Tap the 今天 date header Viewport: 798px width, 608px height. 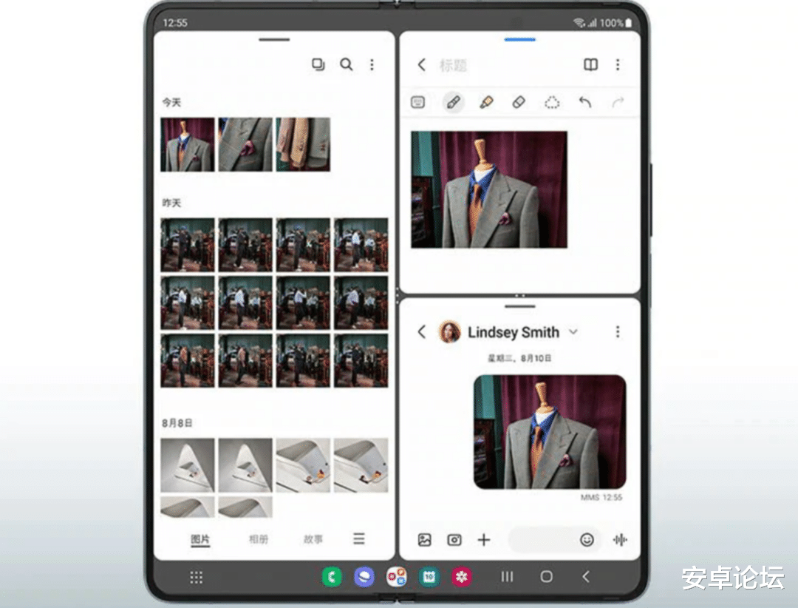[x=171, y=102]
